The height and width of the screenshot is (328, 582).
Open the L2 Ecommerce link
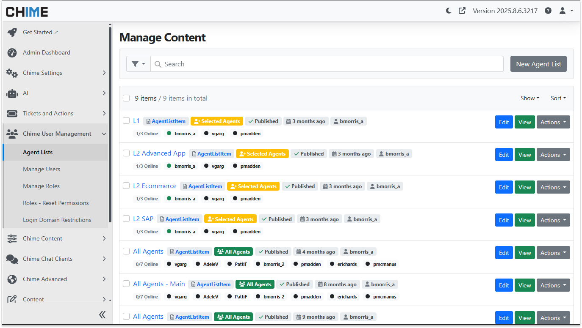coord(155,186)
